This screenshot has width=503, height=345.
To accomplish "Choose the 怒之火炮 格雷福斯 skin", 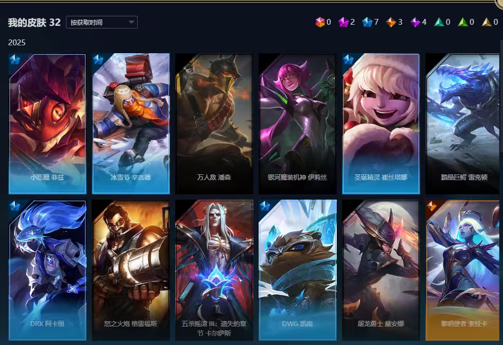I will click(130, 270).
